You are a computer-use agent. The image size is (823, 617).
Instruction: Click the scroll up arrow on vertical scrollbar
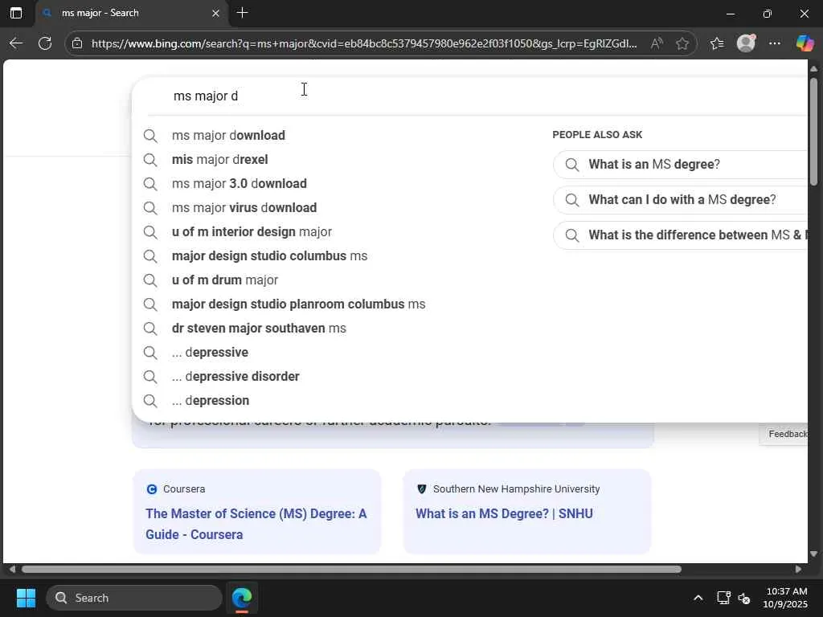pos(813,69)
